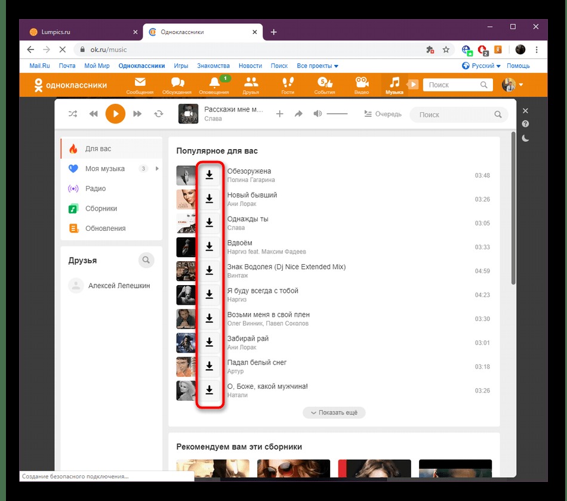567x501 pixels.
Task: Download the song Падал белый снег
Action: point(209,366)
